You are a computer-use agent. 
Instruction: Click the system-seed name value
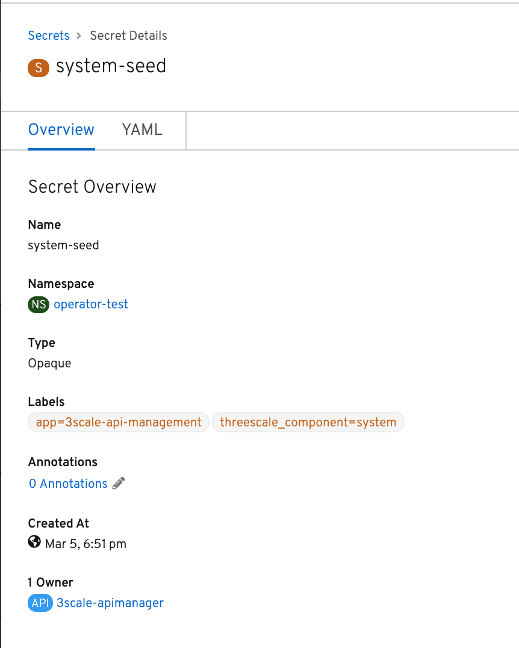point(64,245)
